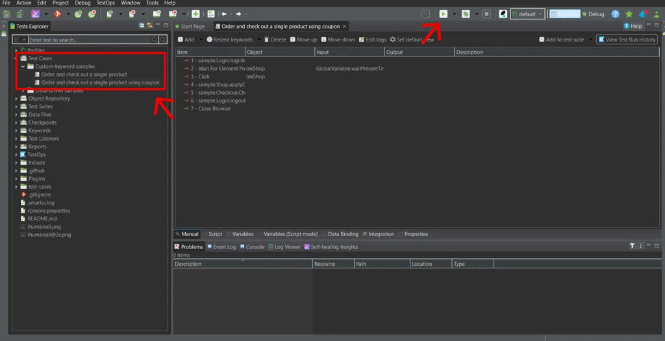Viewport: 665px width, 341px height.
Task: Select test case Order and check out a single product
Action: pyautogui.click(x=84, y=75)
